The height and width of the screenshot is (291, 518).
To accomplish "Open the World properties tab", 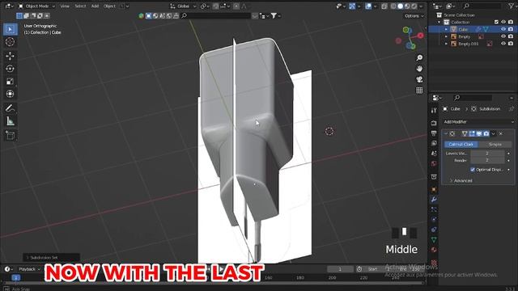I will tap(434, 163).
